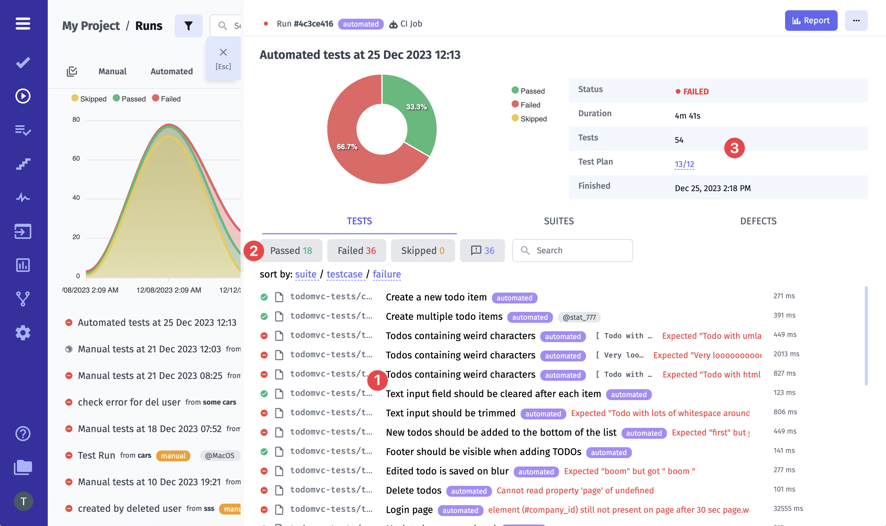886x526 pixels.
Task: Open run check error for del user
Action: pyautogui.click(x=129, y=402)
